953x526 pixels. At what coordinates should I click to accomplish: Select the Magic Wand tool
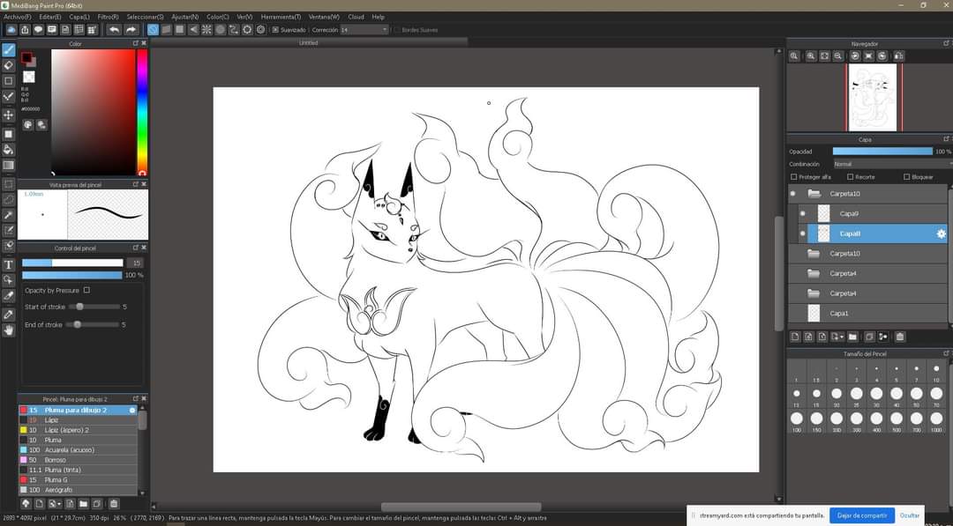tap(9, 215)
